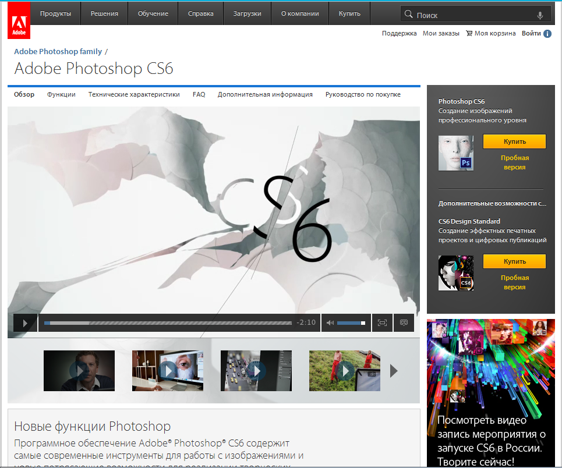Follow Adobe Photoshop family breadcrumb link

(x=58, y=51)
